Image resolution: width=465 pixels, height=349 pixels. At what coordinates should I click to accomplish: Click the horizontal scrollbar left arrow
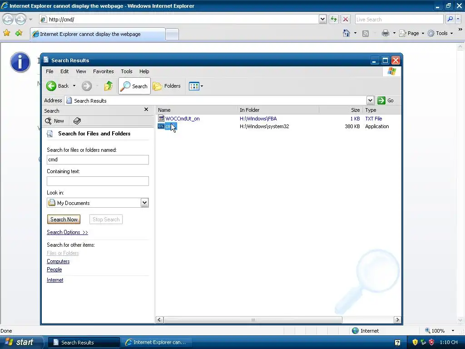(x=159, y=319)
